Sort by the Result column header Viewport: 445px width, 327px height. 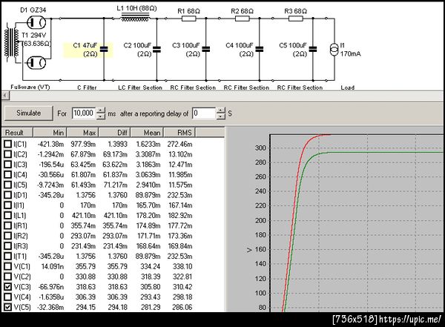18,133
